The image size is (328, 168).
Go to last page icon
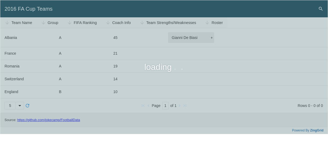[185, 106]
